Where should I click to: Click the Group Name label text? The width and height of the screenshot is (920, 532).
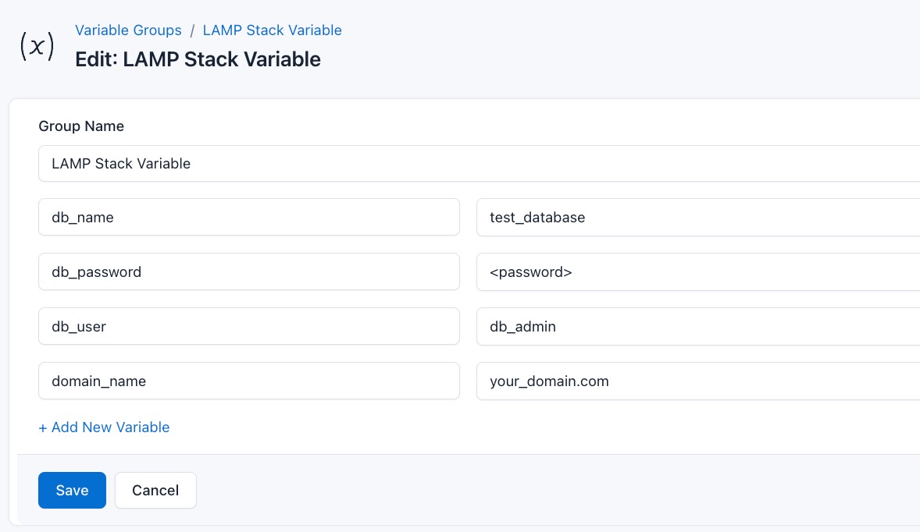tap(81, 126)
